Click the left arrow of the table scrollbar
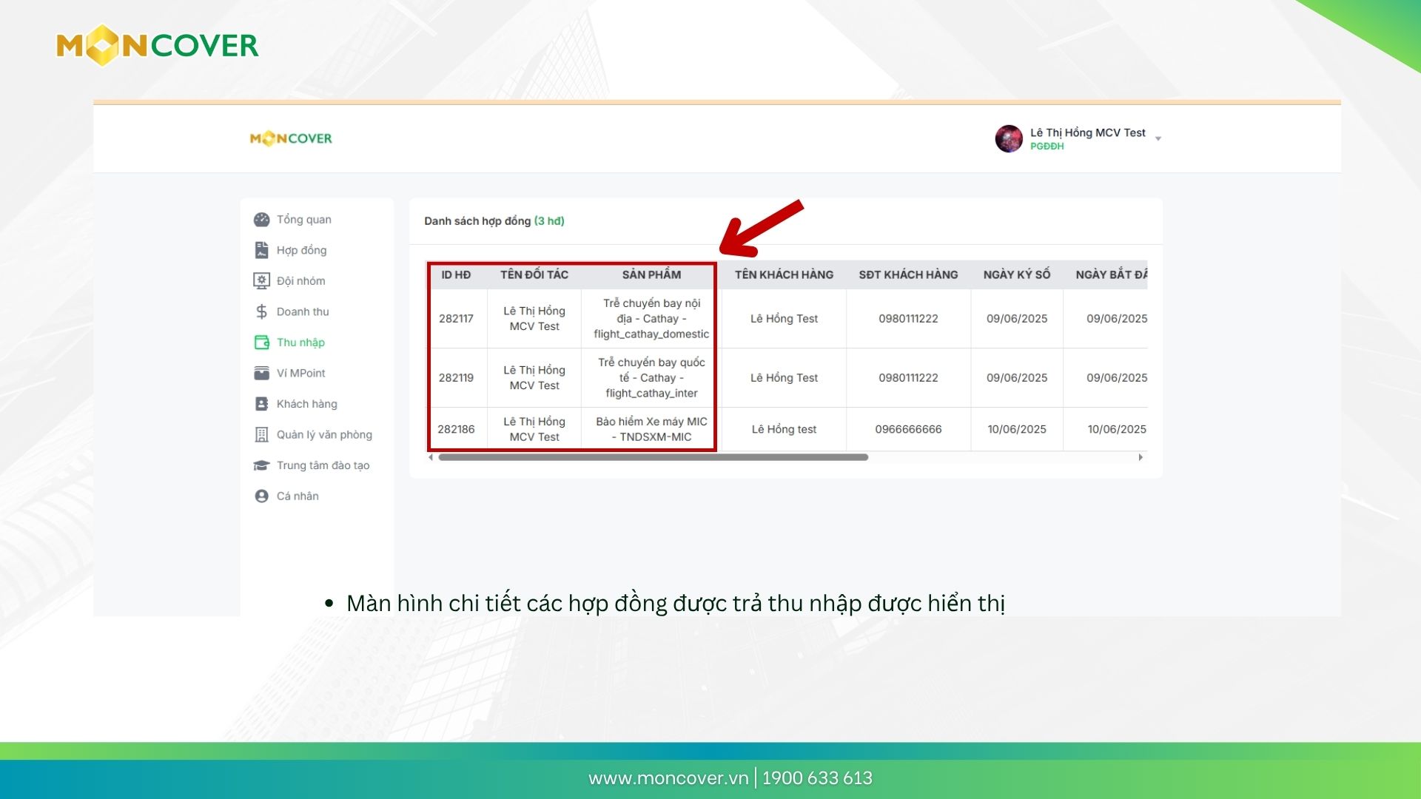This screenshot has width=1421, height=799. point(431,457)
